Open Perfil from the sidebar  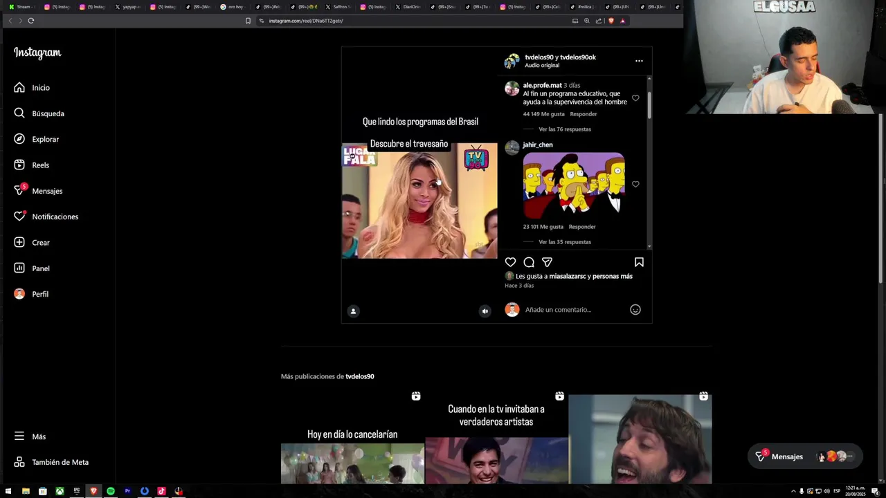(31, 294)
